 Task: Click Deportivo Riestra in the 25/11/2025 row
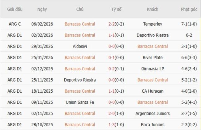coord(80,80)
